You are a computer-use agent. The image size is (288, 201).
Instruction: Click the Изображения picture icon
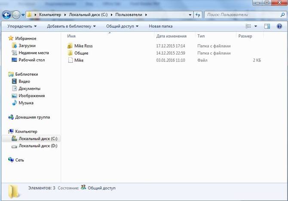click(14, 96)
